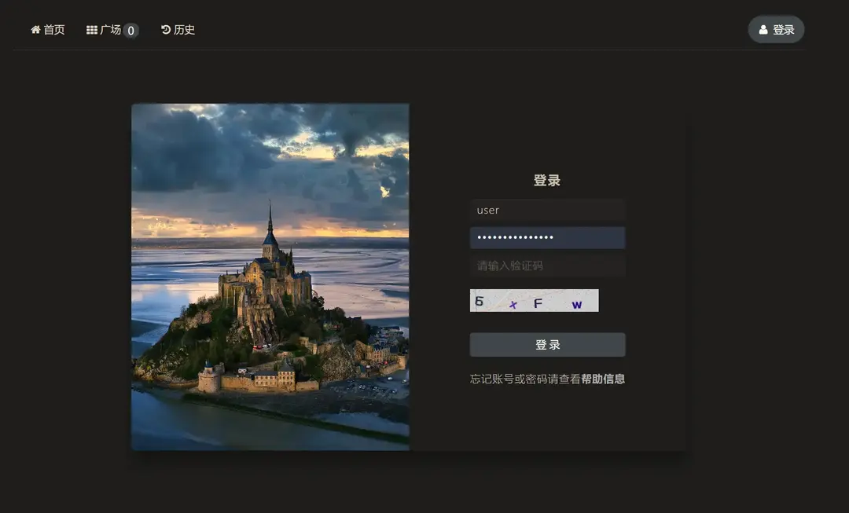Click the history clock icon beside 历史
This screenshot has width=849, height=513.
[x=166, y=30]
